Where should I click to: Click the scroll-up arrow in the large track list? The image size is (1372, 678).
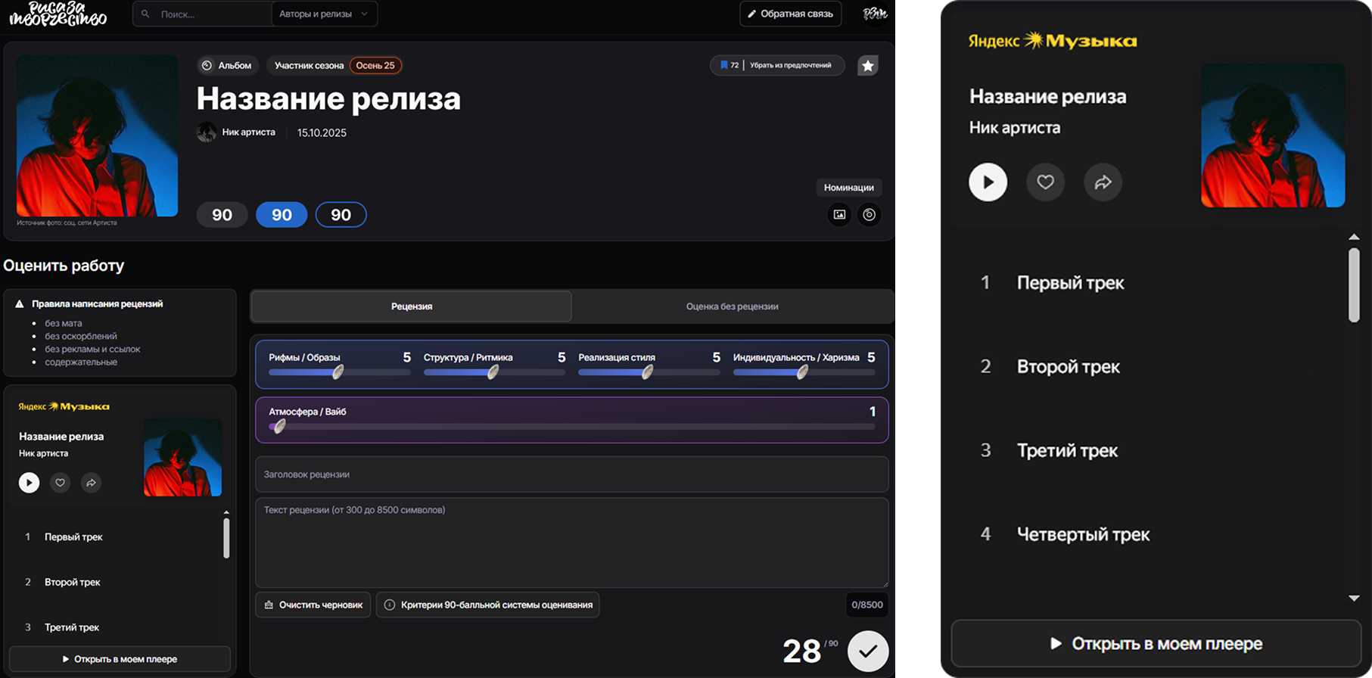(1354, 238)
